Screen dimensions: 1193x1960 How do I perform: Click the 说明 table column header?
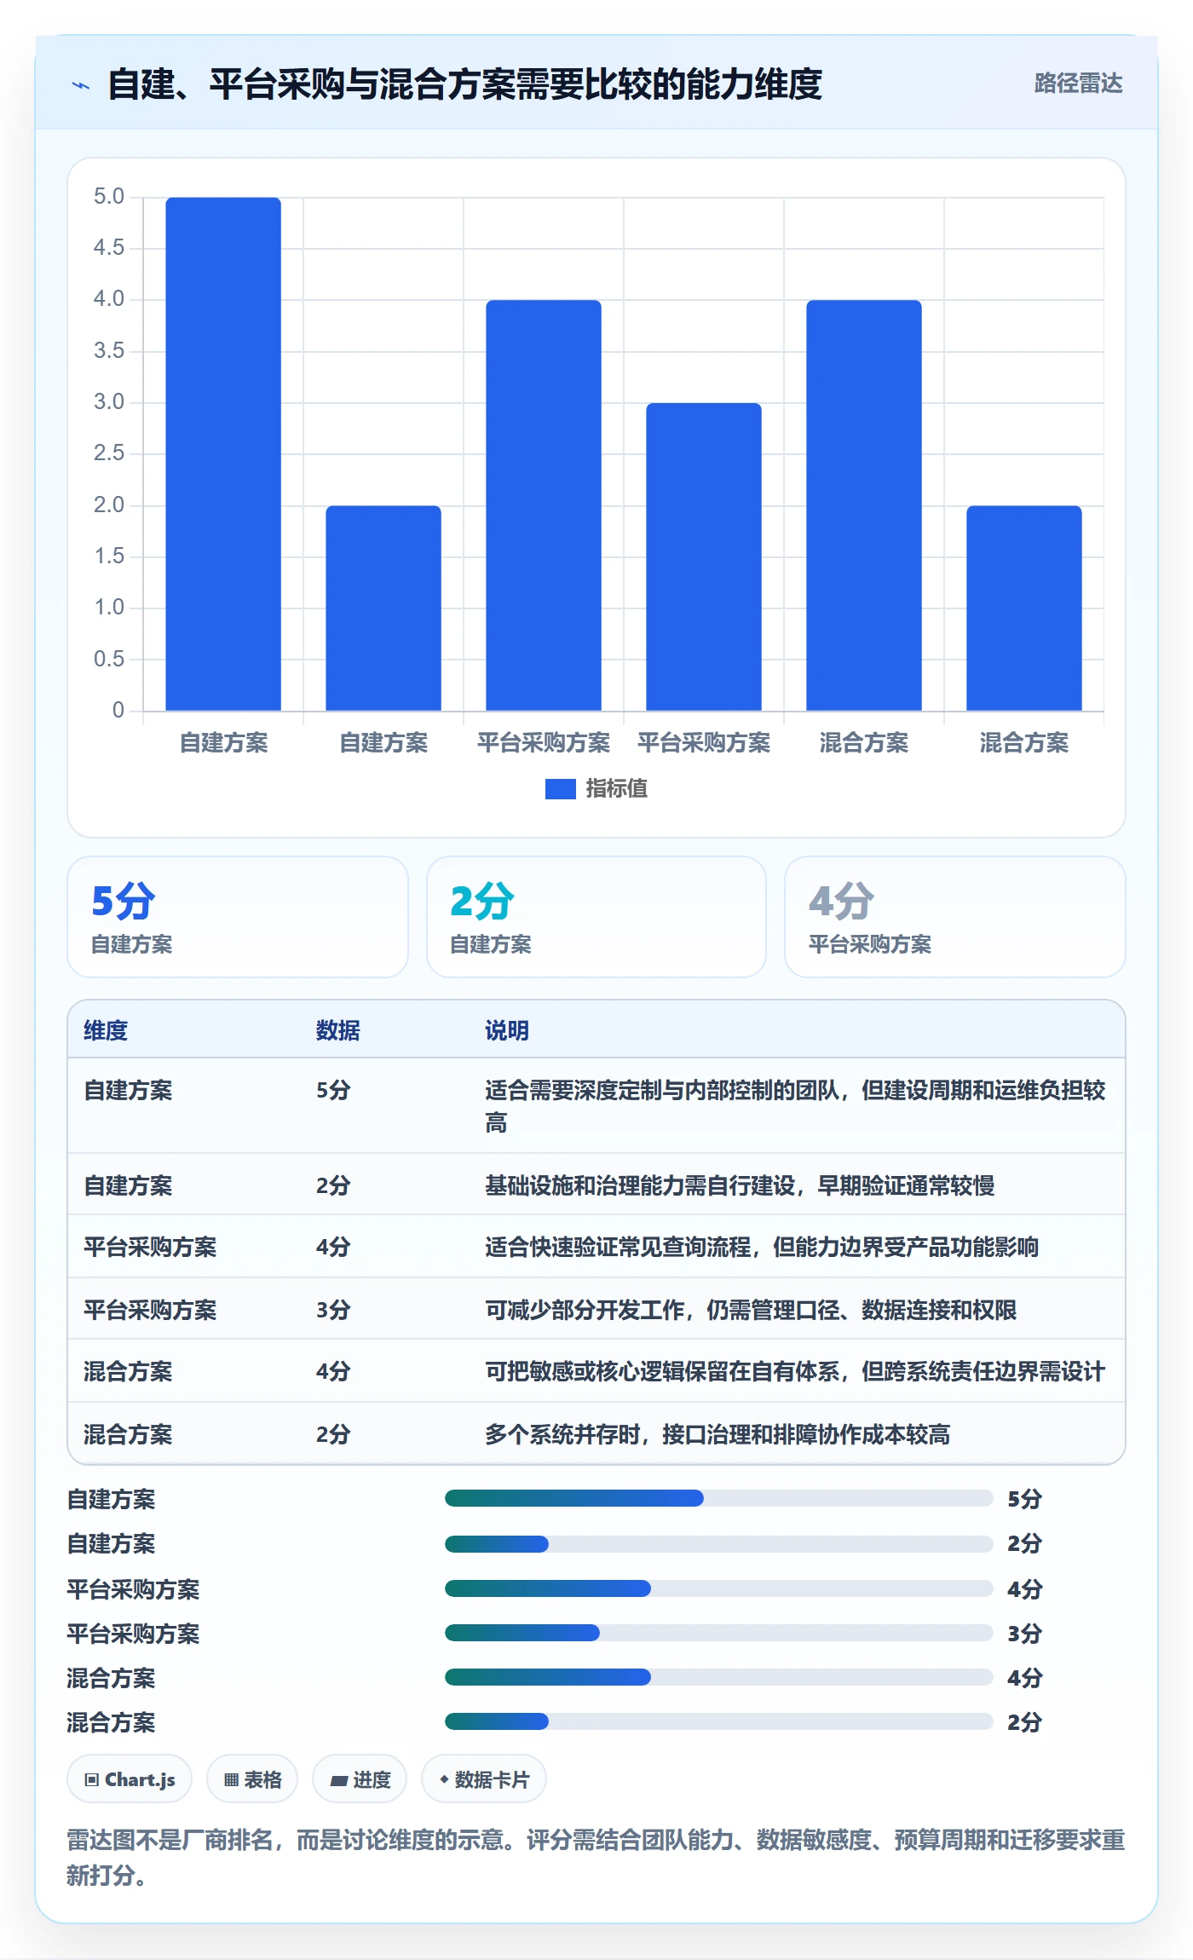507,1030
